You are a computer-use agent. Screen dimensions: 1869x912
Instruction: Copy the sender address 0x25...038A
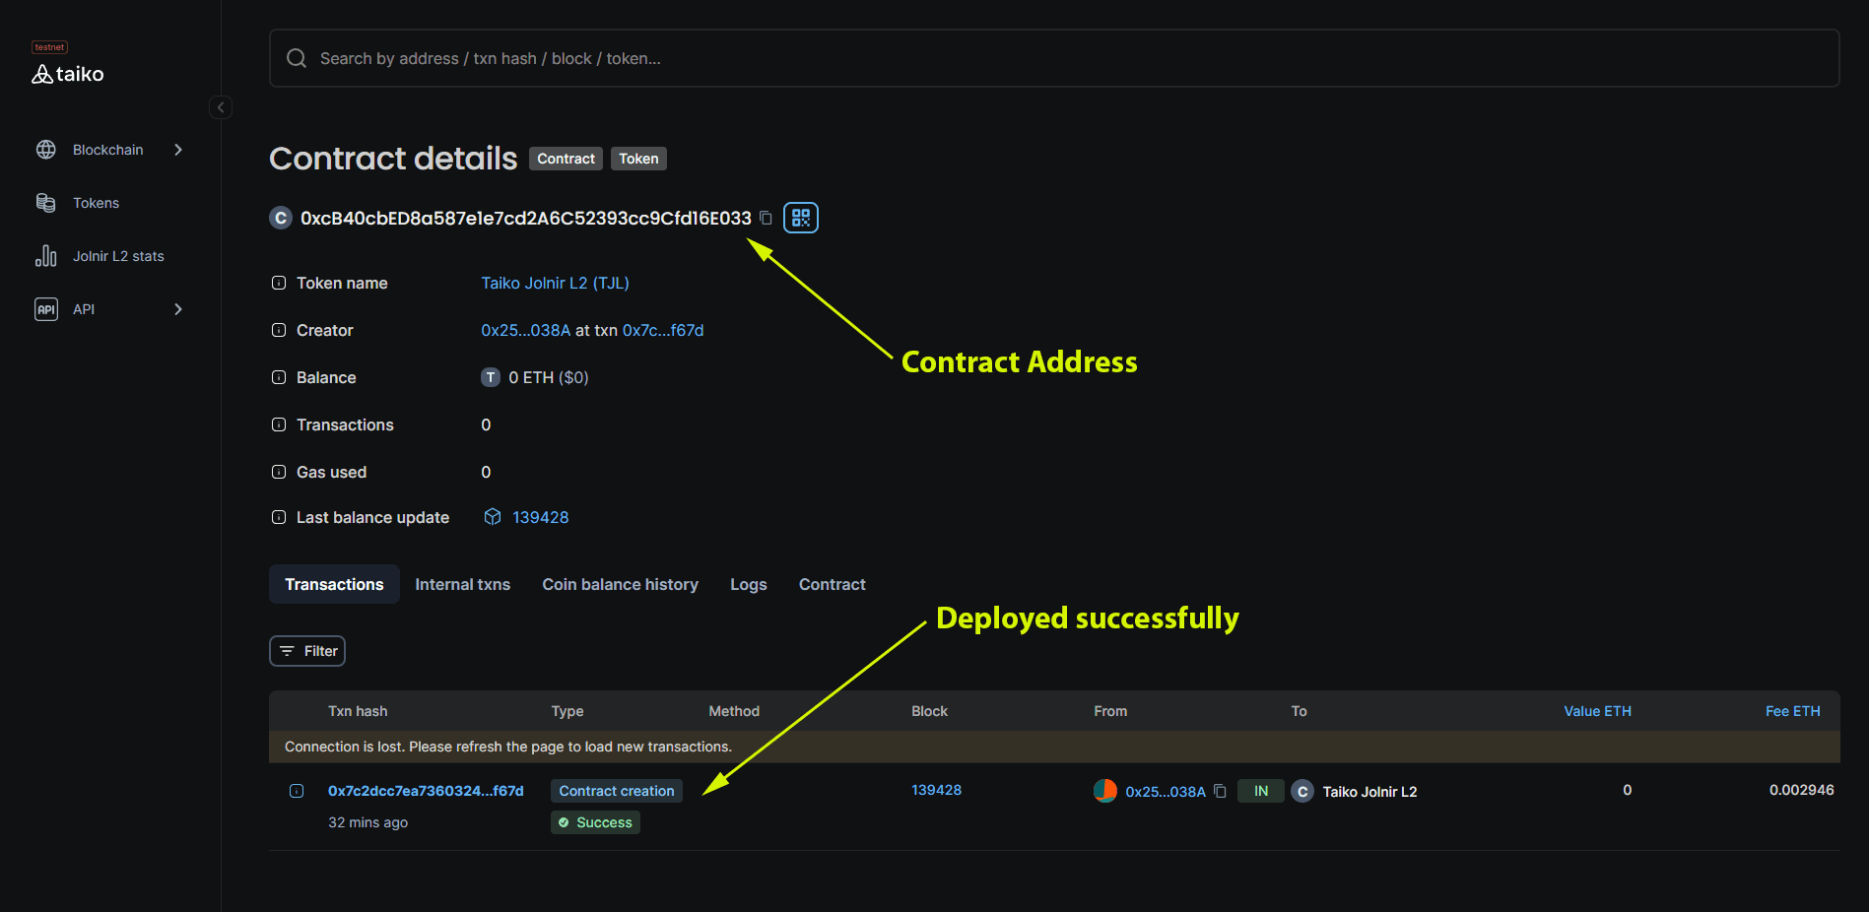pyautogui.click(x=1220, y=791)
